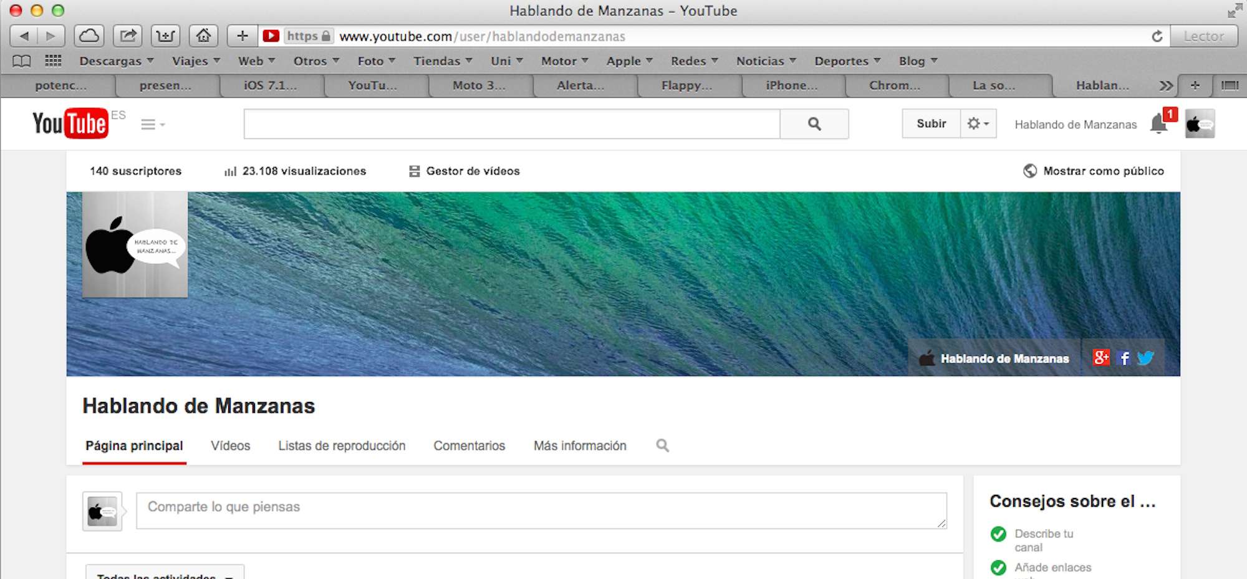
Task: Expand Viajes bookmarks folder
Action: click(x=196, y=61)
